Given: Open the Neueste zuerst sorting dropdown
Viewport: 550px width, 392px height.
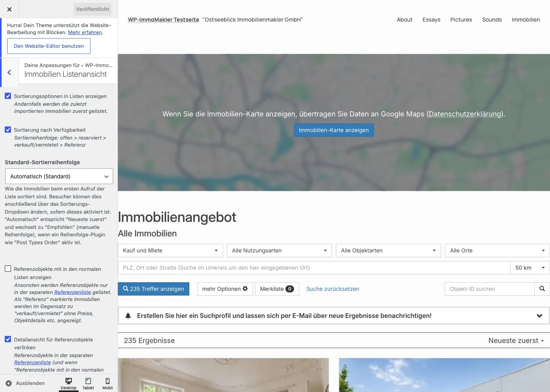Looking at the screenshot, I should coord(516,341).
